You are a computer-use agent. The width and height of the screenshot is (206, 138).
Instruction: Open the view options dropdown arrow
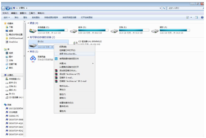click(x=191, y=17)
